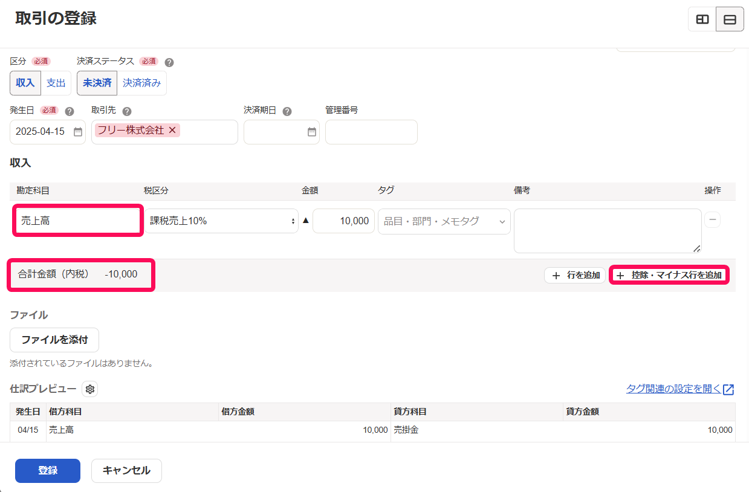Screen dimensions: 749x492
Task: Select 収入 as transaction type
Action: [x=25, y=83]
